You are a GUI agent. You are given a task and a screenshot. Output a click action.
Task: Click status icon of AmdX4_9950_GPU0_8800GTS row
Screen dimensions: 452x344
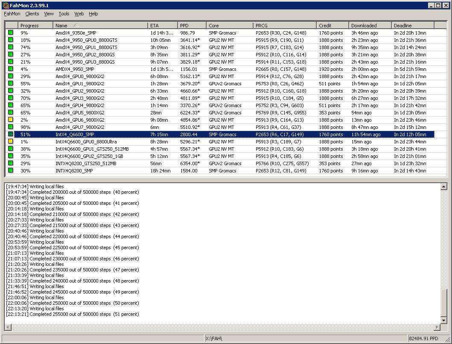11,40
